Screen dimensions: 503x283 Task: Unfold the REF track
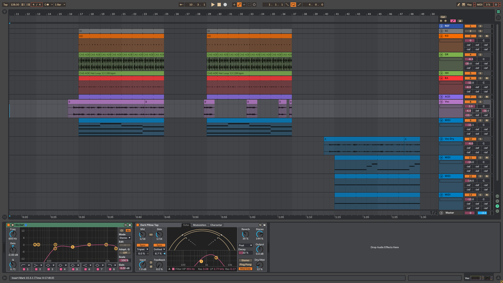coord(441,26)
